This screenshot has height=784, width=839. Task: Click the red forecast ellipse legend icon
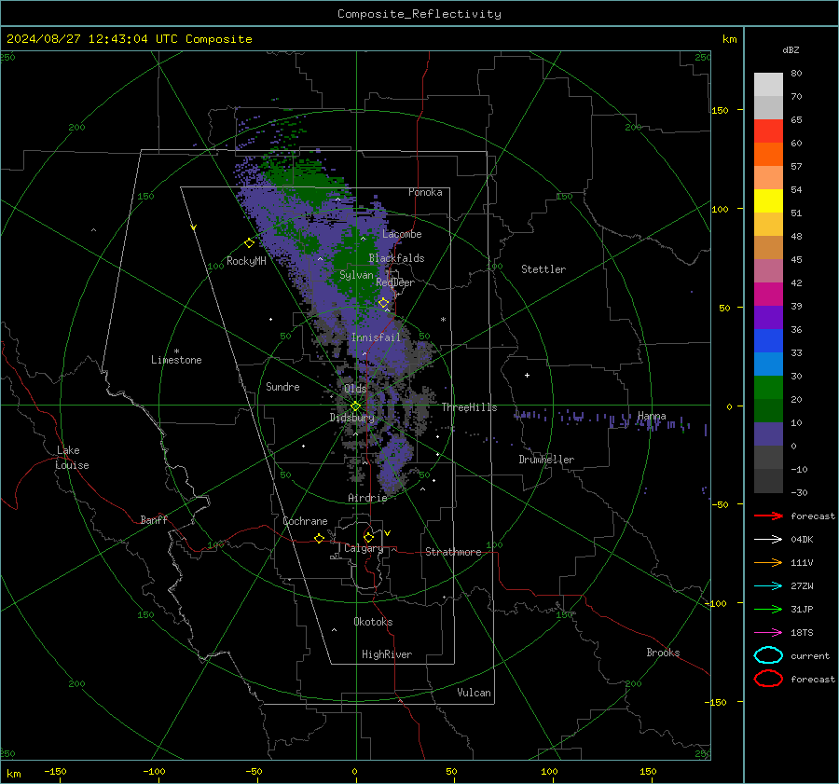[x=768, y=679]
